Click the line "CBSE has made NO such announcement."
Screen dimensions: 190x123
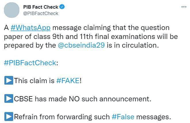click(82, 99)
